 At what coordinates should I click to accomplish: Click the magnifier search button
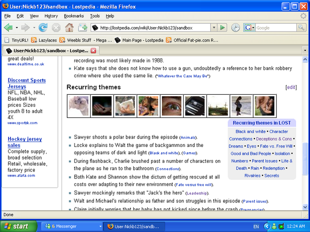click(301, 28)
